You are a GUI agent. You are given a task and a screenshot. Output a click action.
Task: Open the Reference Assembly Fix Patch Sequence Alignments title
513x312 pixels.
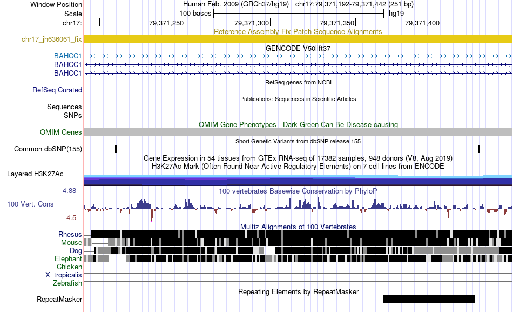coord(298,31)
